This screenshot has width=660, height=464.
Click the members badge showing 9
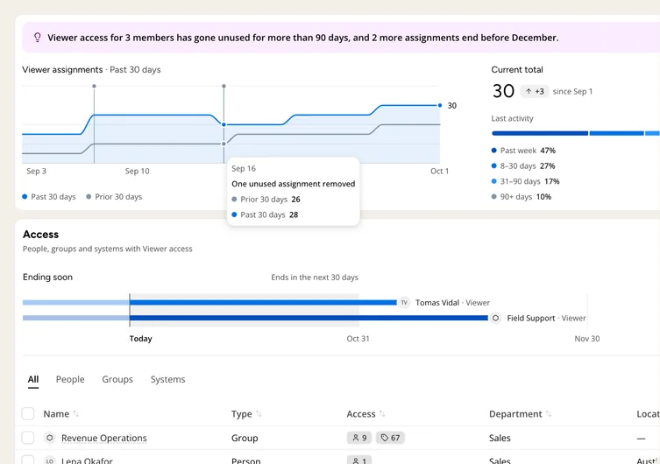pos(359,438)
